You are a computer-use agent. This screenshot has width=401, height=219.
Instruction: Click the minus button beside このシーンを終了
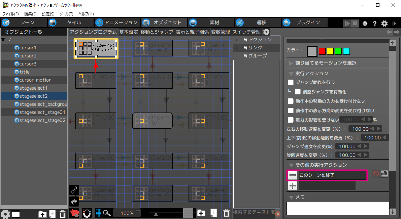coord(293,175)
